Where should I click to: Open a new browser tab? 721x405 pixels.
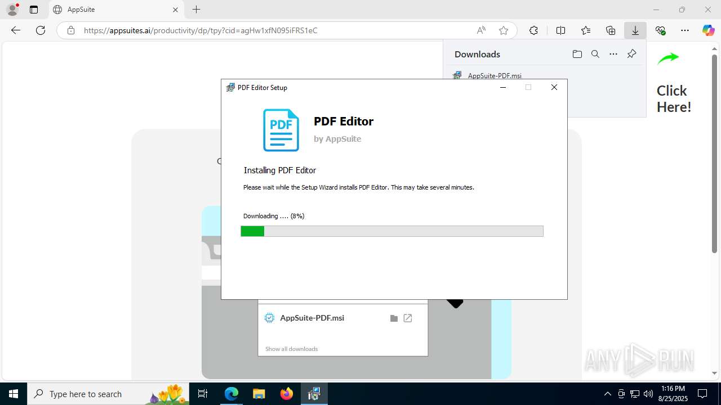coord(196,10)
